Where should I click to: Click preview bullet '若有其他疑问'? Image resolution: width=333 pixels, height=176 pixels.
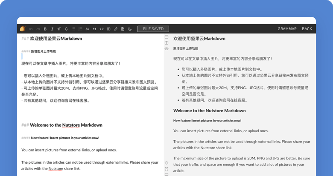pyautogui.click(x=214, y=100)
